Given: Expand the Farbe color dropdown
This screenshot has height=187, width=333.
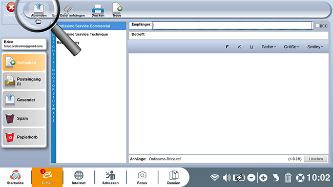Looking at the screenshot, I should tap(268, 47).
